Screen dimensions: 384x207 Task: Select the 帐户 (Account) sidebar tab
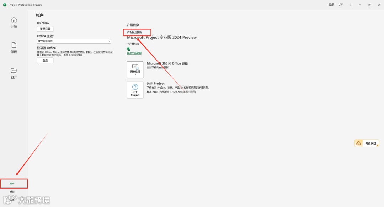click(x=14, y=184)
